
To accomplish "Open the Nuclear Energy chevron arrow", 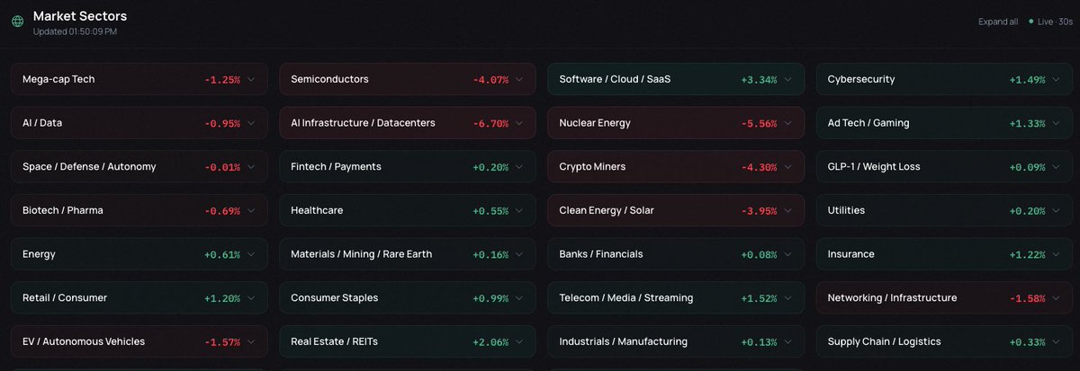I will 787,123.
